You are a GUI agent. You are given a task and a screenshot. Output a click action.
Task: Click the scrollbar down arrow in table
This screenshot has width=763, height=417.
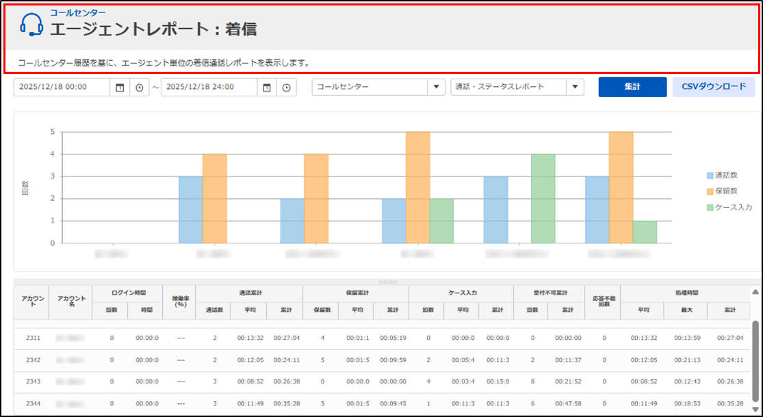(755, 410)
